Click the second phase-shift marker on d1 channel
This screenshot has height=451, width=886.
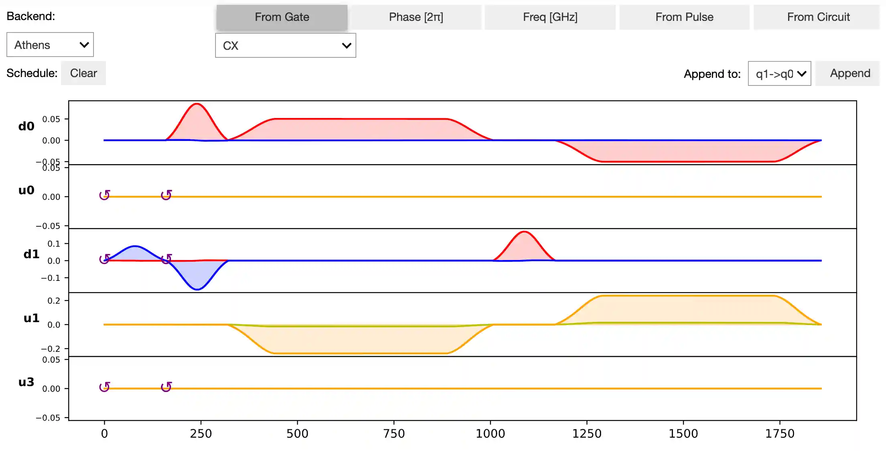coord(166,259)
